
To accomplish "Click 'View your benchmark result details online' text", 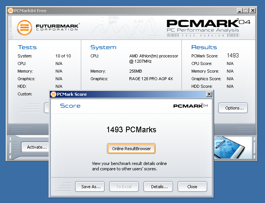I will tap(129, 163).
